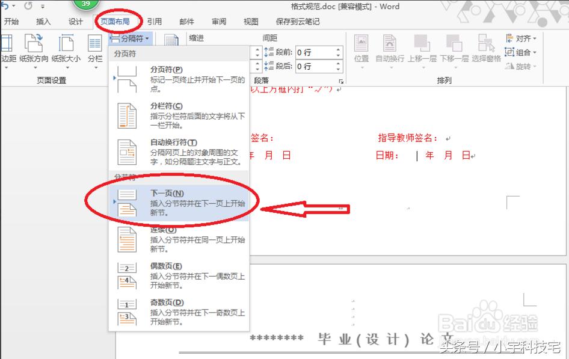Increase 段前 spacing with the up stepper
This screenshot has height=359, width=569.
point(337,48)
